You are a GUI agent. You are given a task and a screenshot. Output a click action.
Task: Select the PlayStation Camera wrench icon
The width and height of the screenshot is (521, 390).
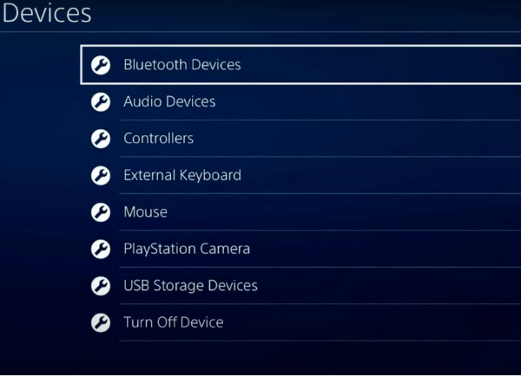pyautogui.click(x=101, y=249)
